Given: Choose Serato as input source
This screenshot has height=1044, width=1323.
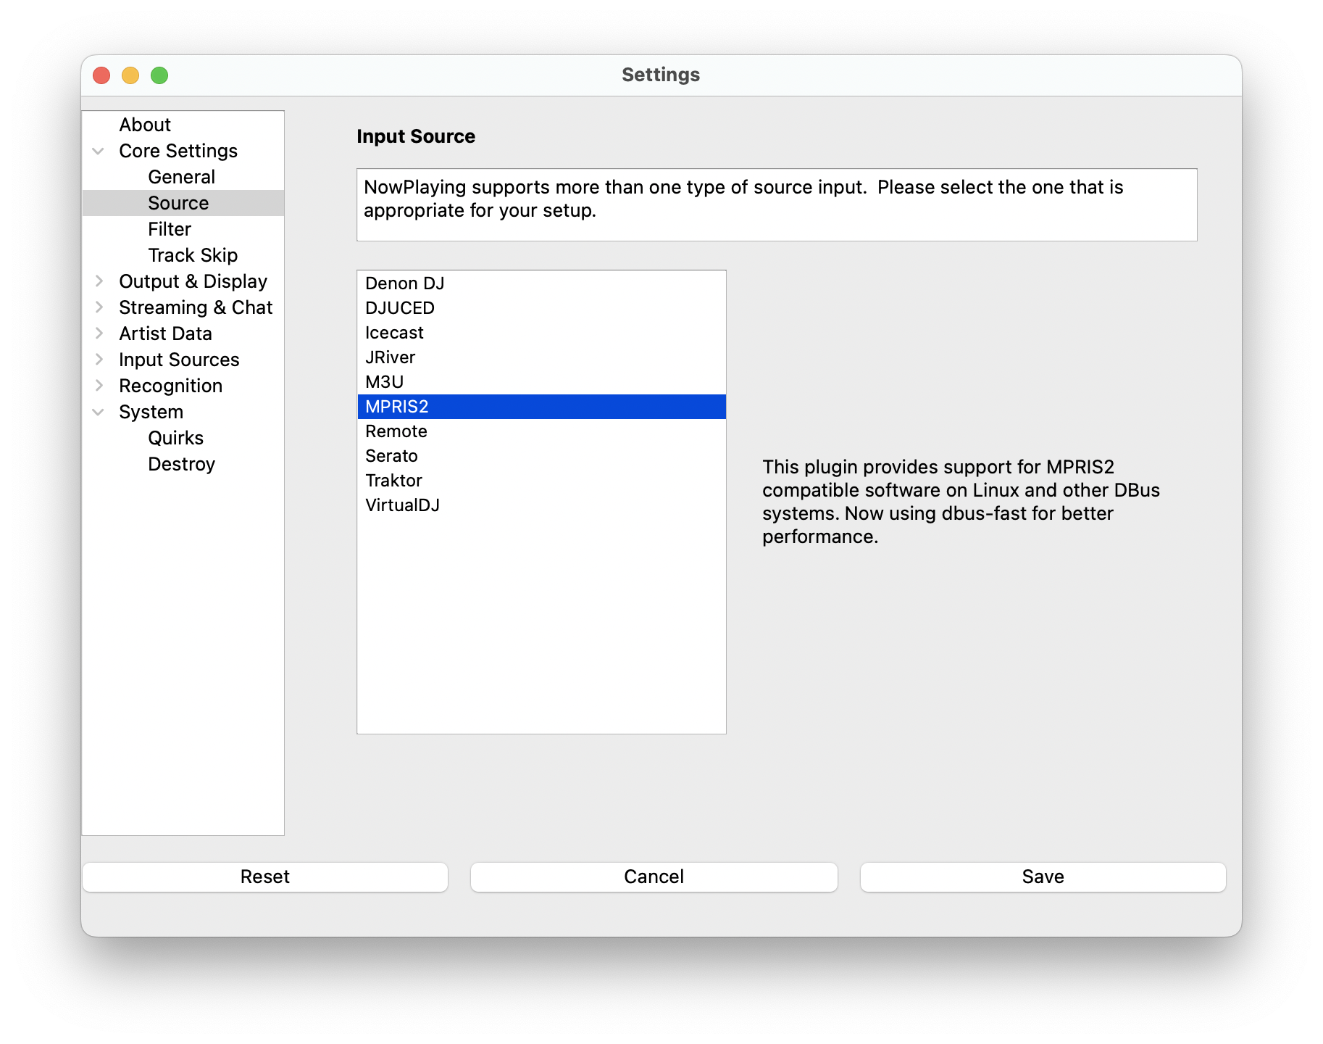Looking at the screenshot, I should pyautogui.click(x=391, y=456).
